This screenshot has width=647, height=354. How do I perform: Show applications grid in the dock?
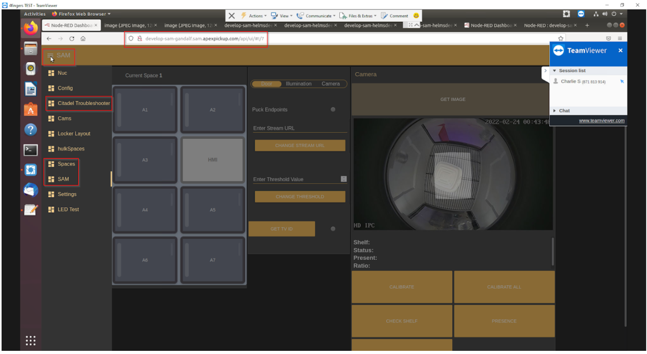pos(30,341)
